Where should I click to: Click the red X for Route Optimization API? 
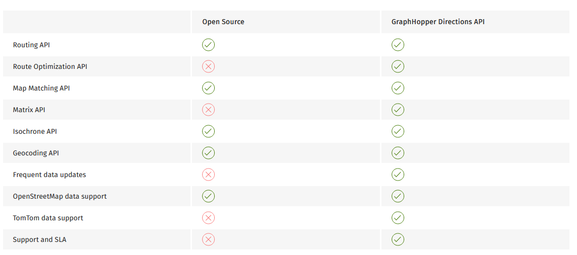tap(208, 66)
